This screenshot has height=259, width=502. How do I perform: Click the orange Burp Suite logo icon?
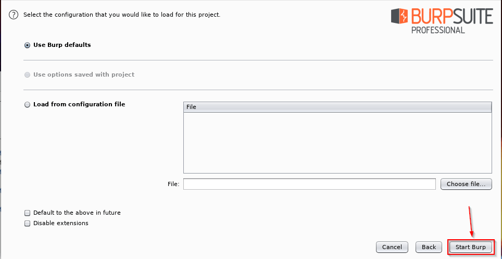(399, 16)
